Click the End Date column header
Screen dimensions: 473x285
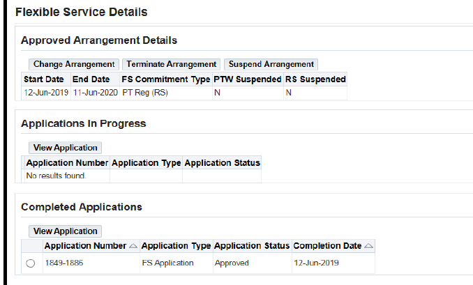coord(91,79)
